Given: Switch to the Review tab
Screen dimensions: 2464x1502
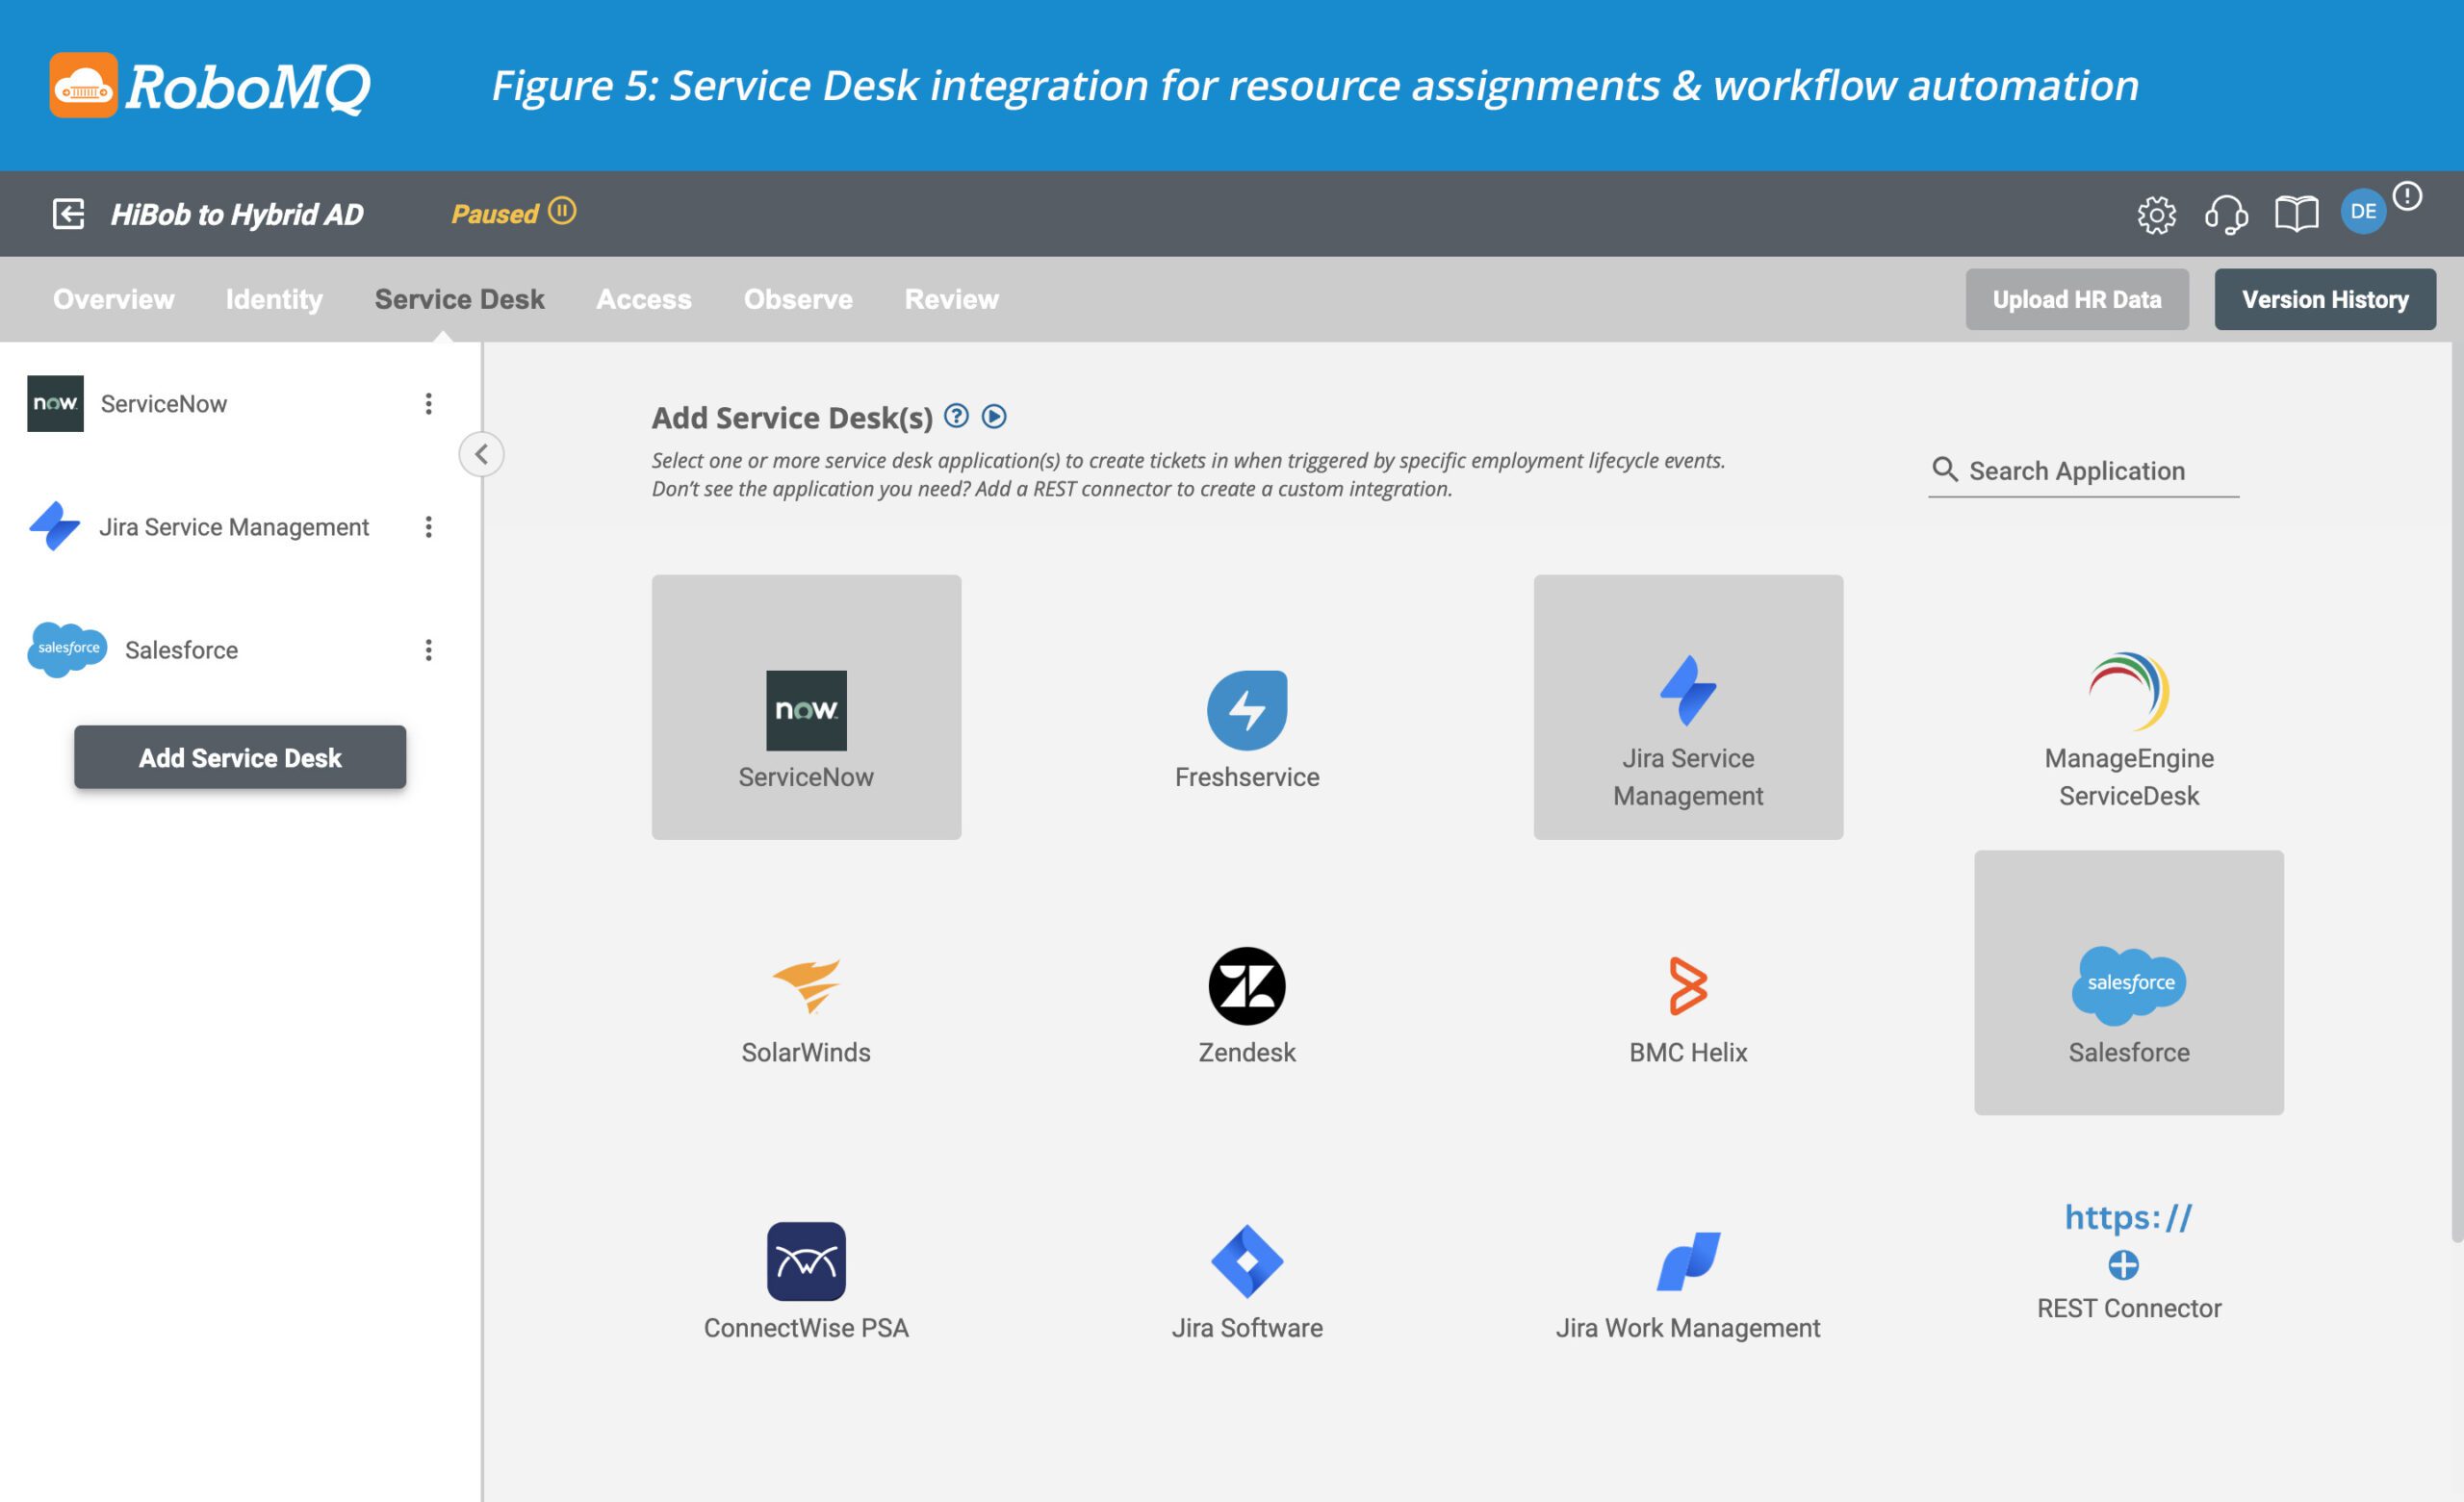Looking at the screenshot, I should [951, 299].
